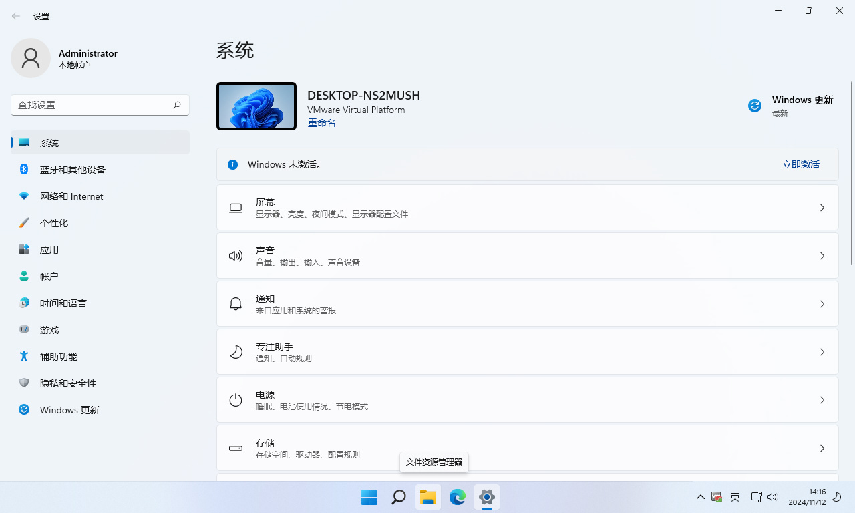855x513 pixels.
Task: Expand the 屏幕 row chevron
Action: point(822,208)
